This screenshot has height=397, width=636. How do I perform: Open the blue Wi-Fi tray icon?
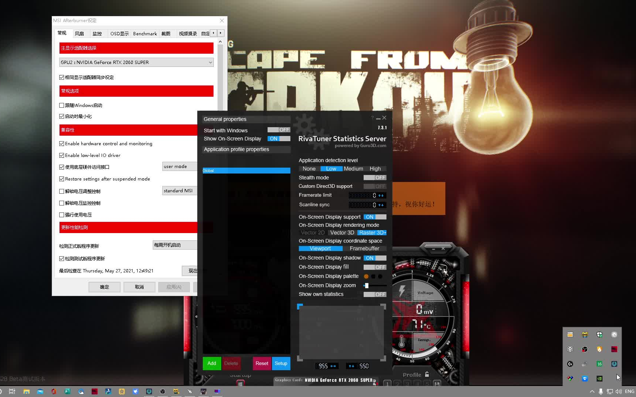(585, 379)
